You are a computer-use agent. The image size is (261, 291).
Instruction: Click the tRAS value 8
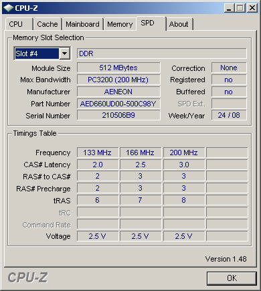pyautogui.click(x=184, y=200)
